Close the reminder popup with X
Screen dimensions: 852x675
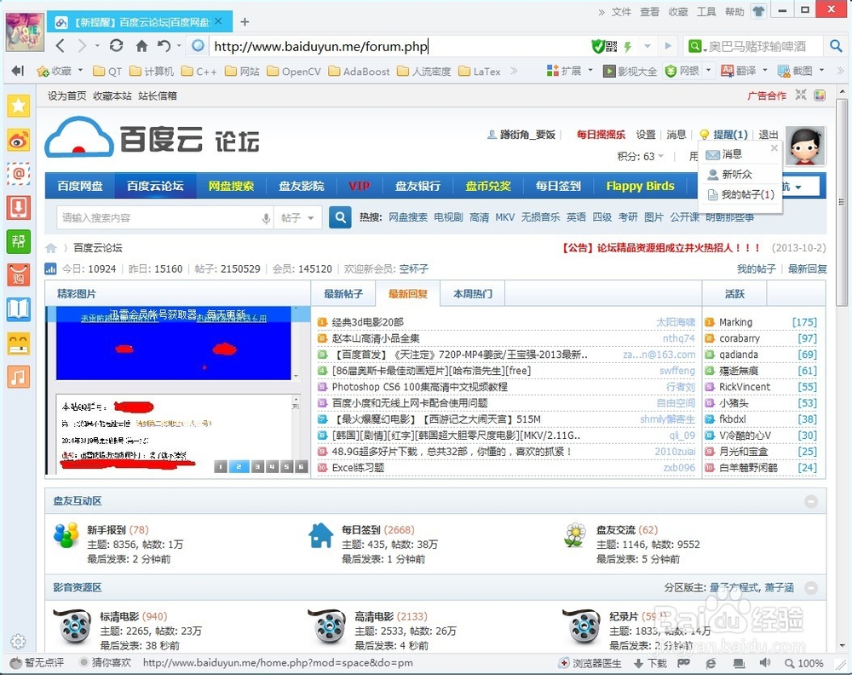774,147
